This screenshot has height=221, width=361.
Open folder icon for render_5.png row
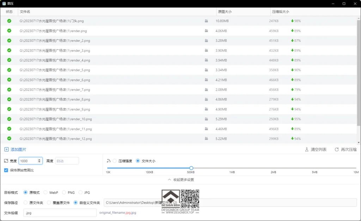point(206,70)
